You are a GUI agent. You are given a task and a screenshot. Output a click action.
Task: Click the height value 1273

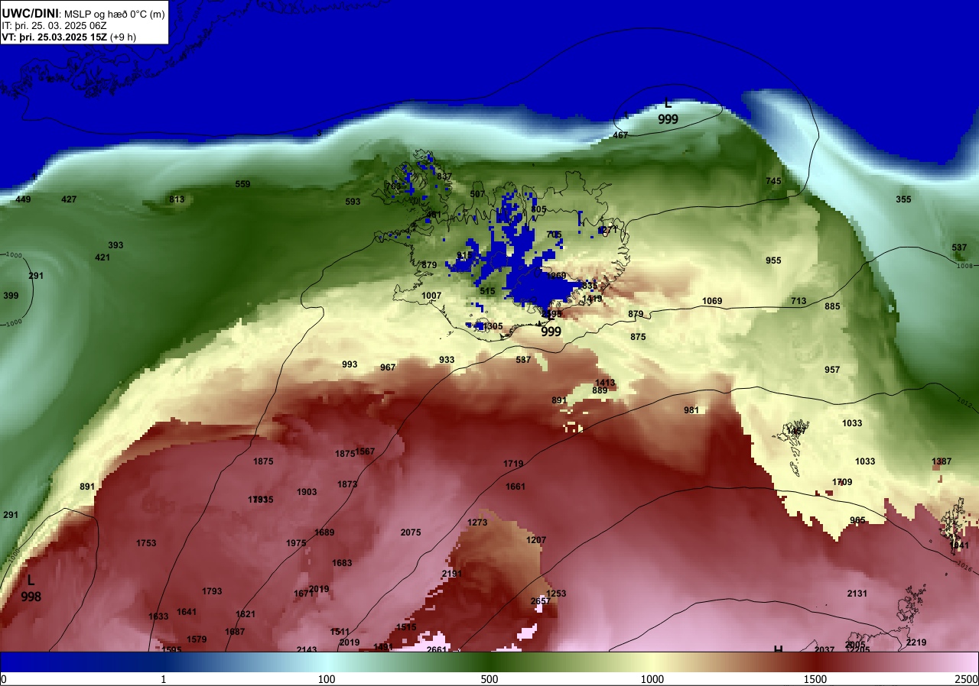point(477,523)
